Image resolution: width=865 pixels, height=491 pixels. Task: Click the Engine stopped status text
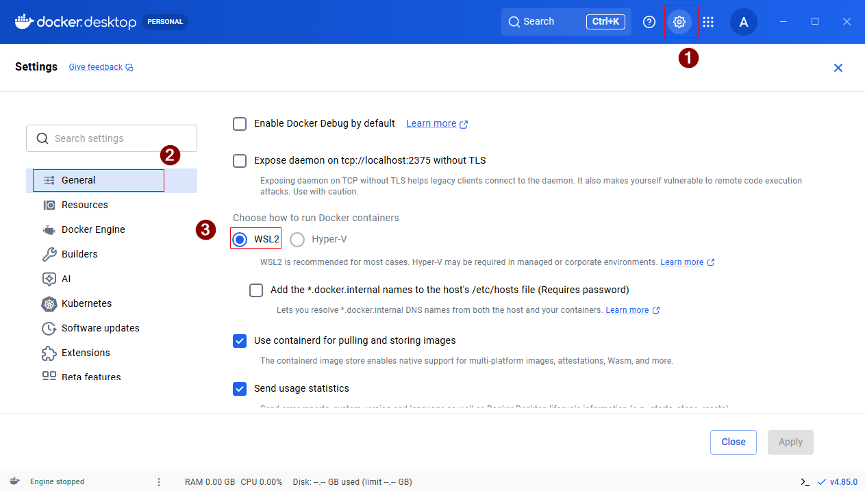[57, 482]
